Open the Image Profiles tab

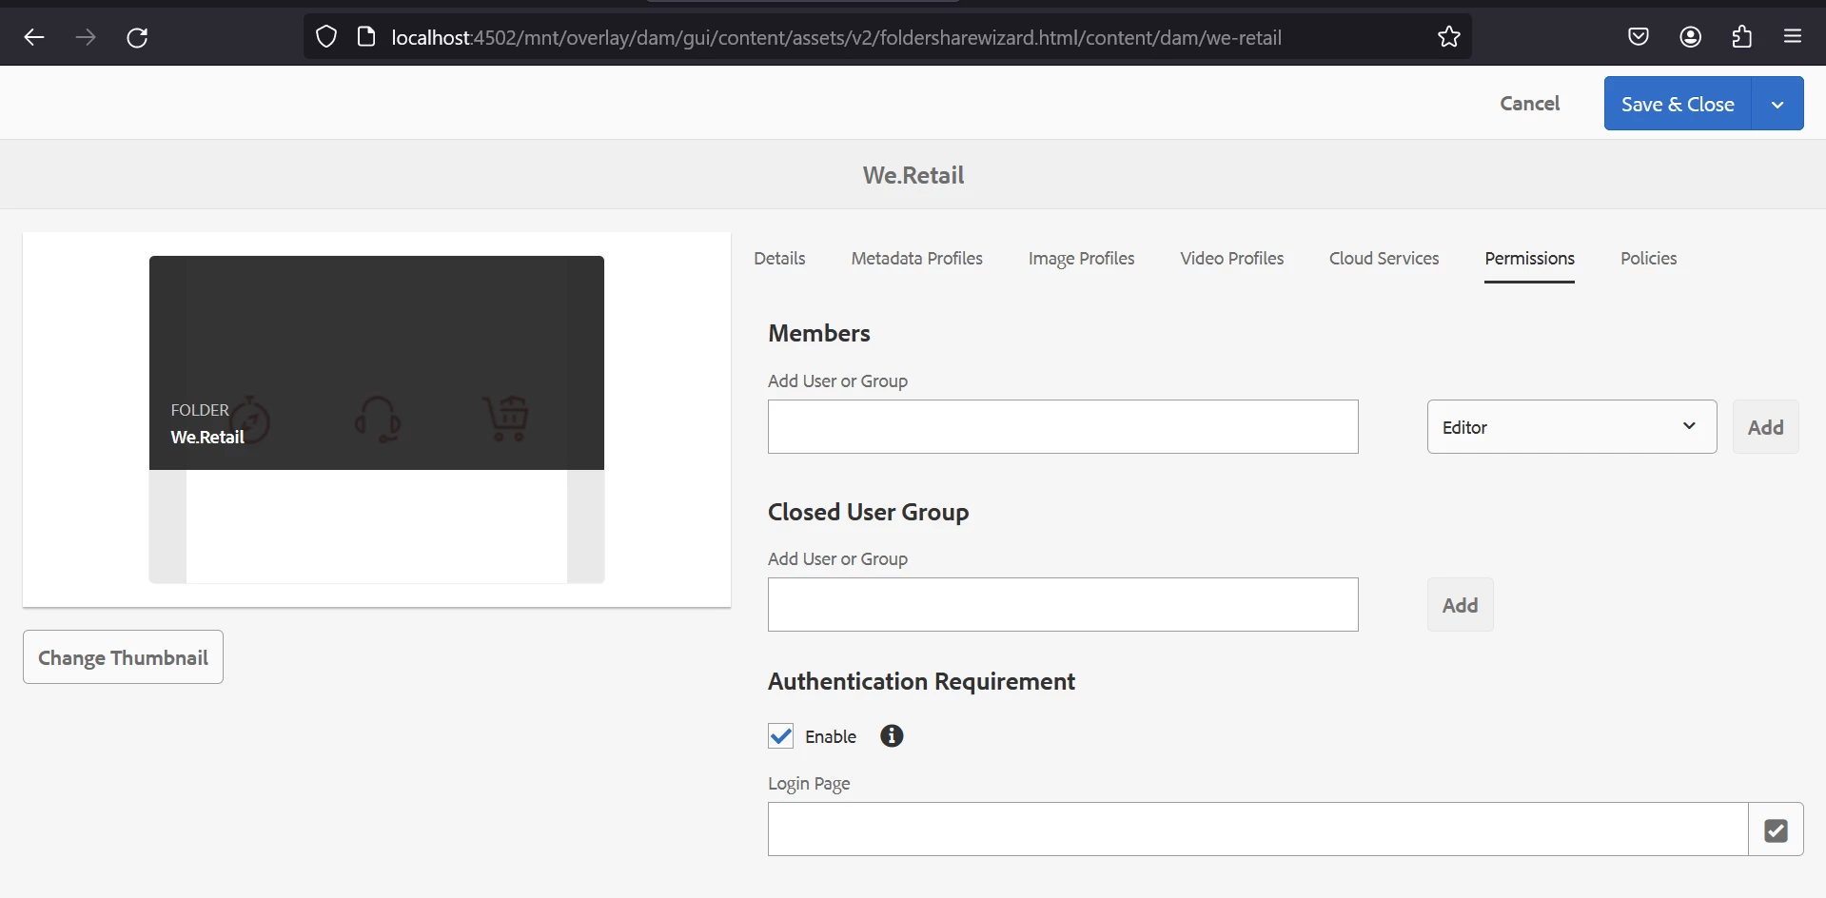point(1081,259)
